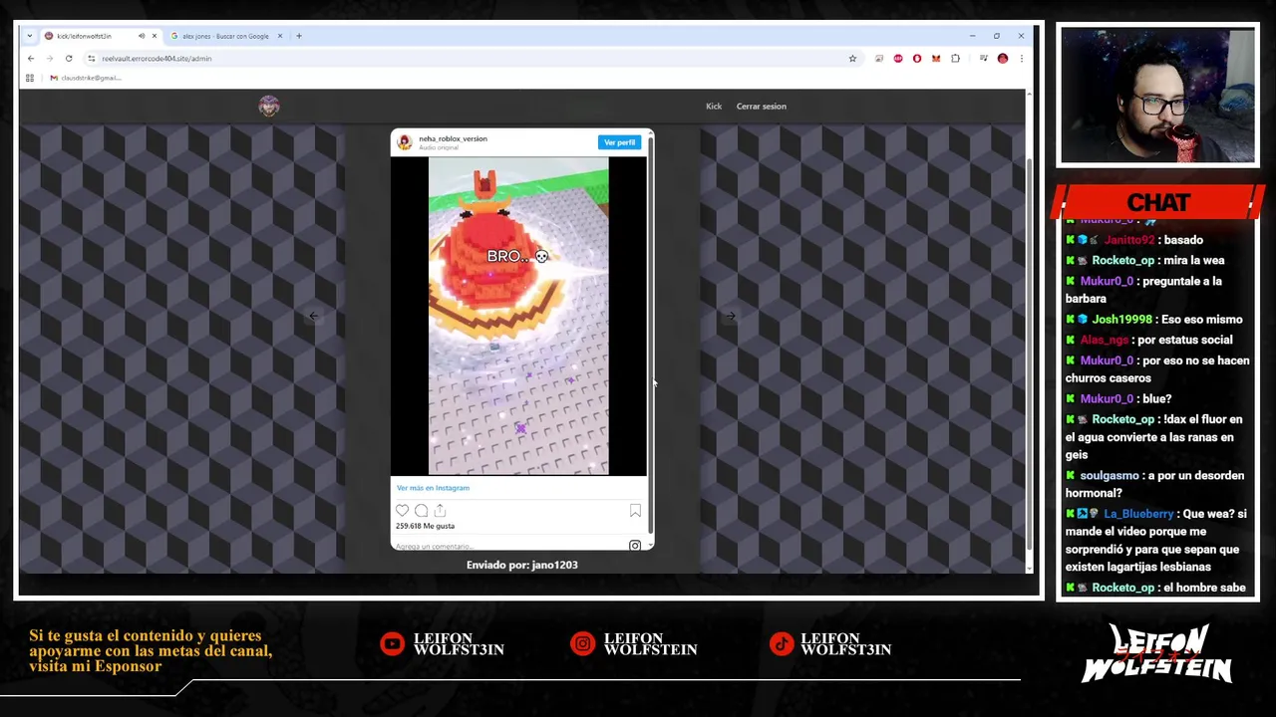Open the Gmail bookmark in the bookmarks bar
1276x717 pixels.
tap(85, 78)
